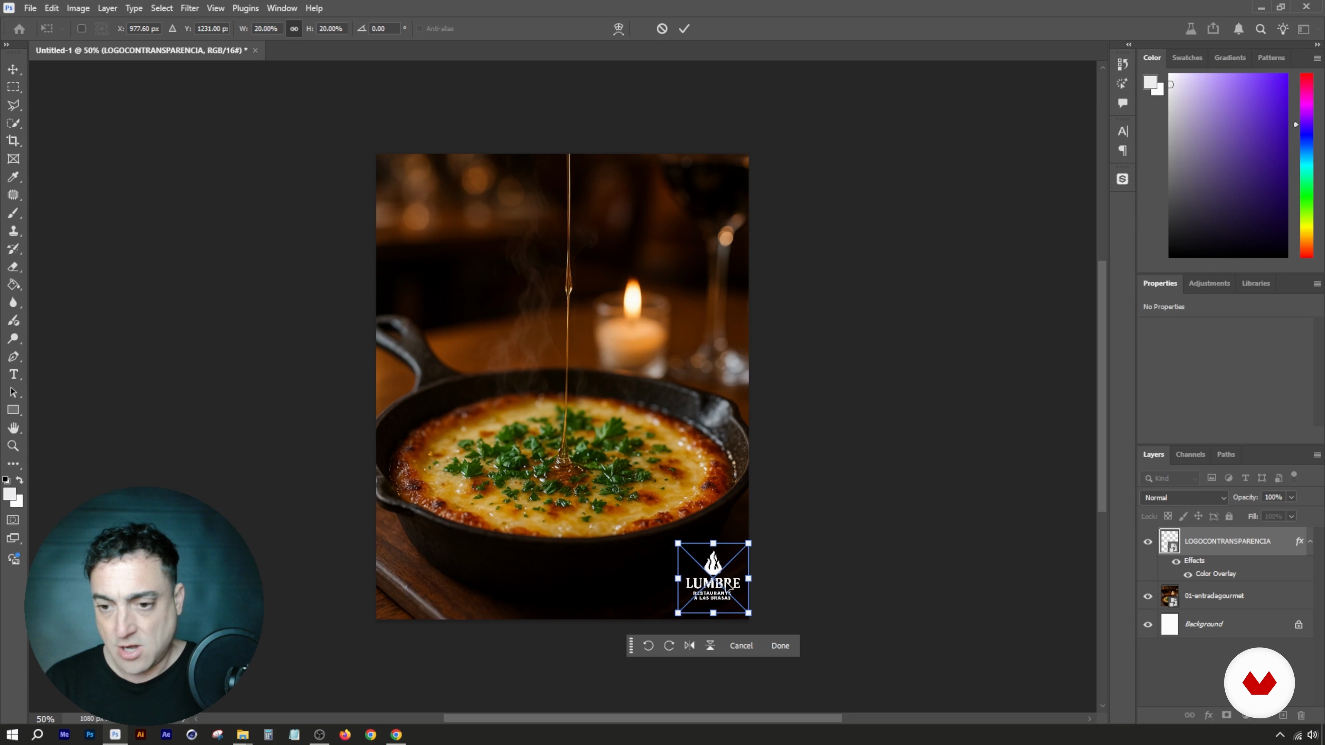
Task: Commit transform with checkmark icon
Action: tap(684, 29)
